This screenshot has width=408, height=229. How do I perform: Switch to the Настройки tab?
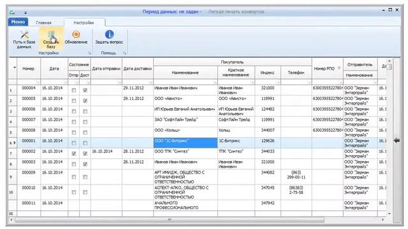84,23
